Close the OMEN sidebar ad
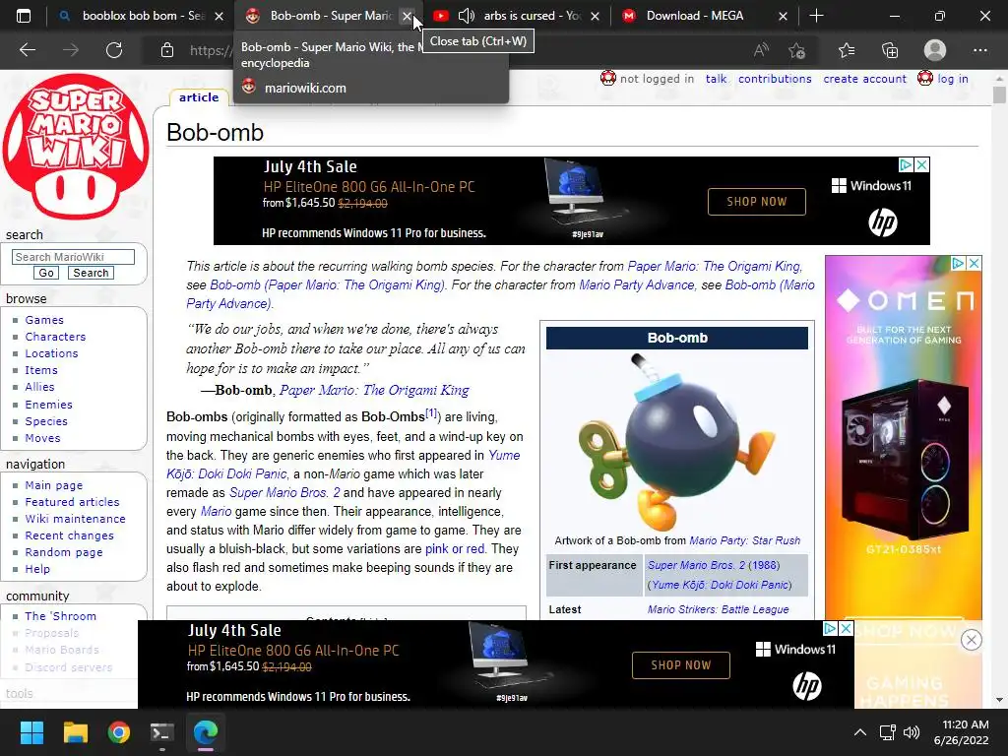The height and width of the screenshot is (756, 1008). (975, 263)
